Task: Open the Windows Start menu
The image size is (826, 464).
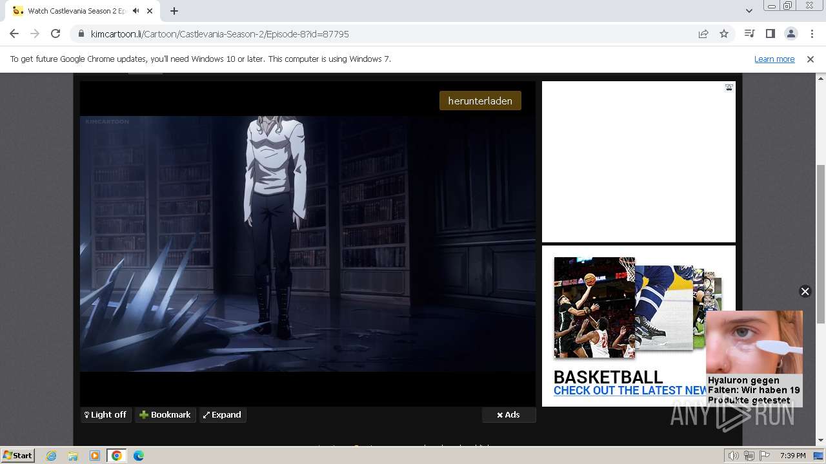Action: [18, 456]
